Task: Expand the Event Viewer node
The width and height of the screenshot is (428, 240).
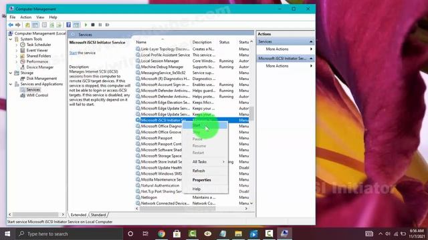Action: coord(16,51)
